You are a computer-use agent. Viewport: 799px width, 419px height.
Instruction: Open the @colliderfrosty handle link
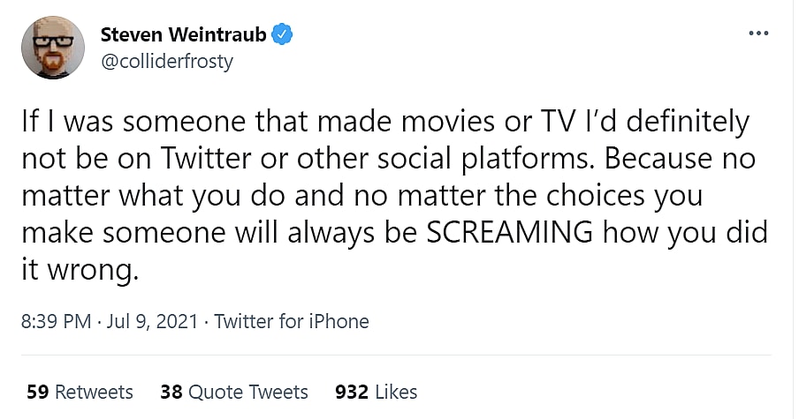(x=167, y=62)
